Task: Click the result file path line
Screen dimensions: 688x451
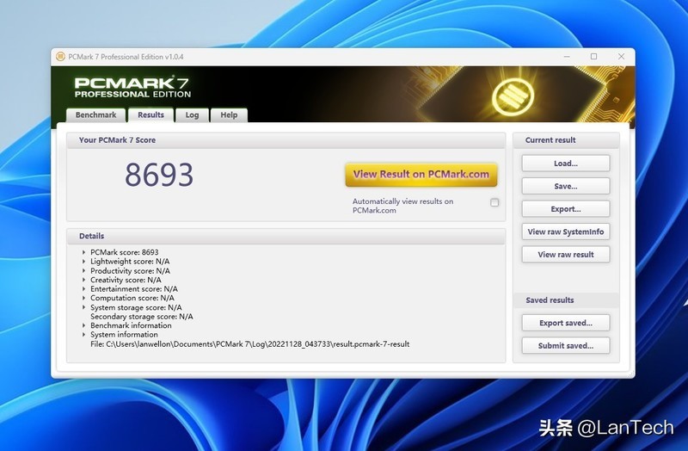Action: (x=249, y=344)
